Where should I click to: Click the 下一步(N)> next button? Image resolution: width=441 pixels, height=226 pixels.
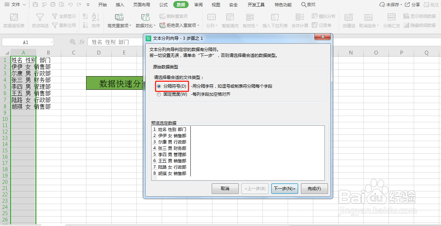tap(285, 189)
